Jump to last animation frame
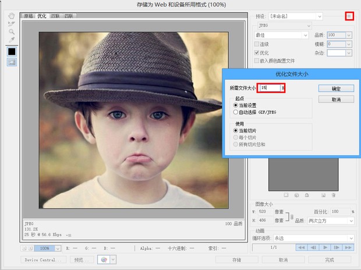This screenshot has width=361, height=270. tap(348, 247)
